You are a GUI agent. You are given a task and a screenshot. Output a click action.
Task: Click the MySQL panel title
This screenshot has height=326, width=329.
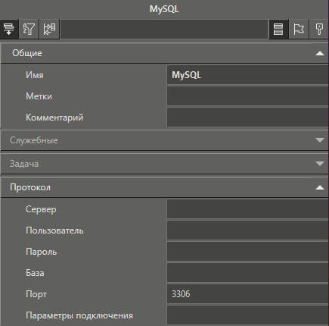(164, 9)
